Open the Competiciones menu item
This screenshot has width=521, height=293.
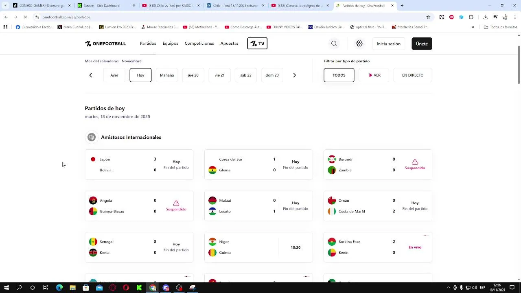pyautogui.click(x=199, y=44)
